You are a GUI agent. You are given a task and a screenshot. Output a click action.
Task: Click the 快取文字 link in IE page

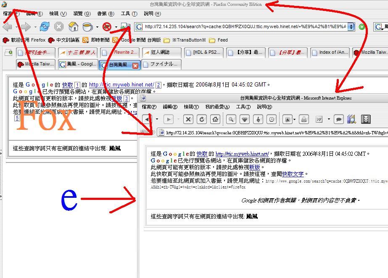point(293,173)
